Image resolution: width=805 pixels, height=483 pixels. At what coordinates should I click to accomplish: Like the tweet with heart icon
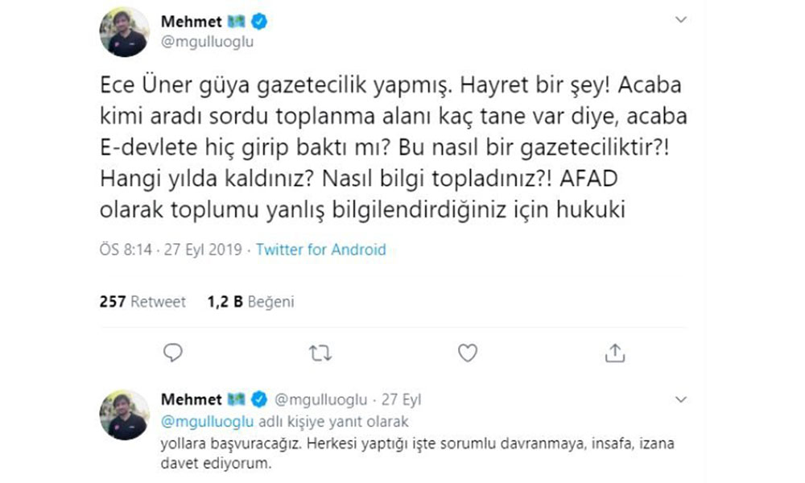(x=467, y=353)
